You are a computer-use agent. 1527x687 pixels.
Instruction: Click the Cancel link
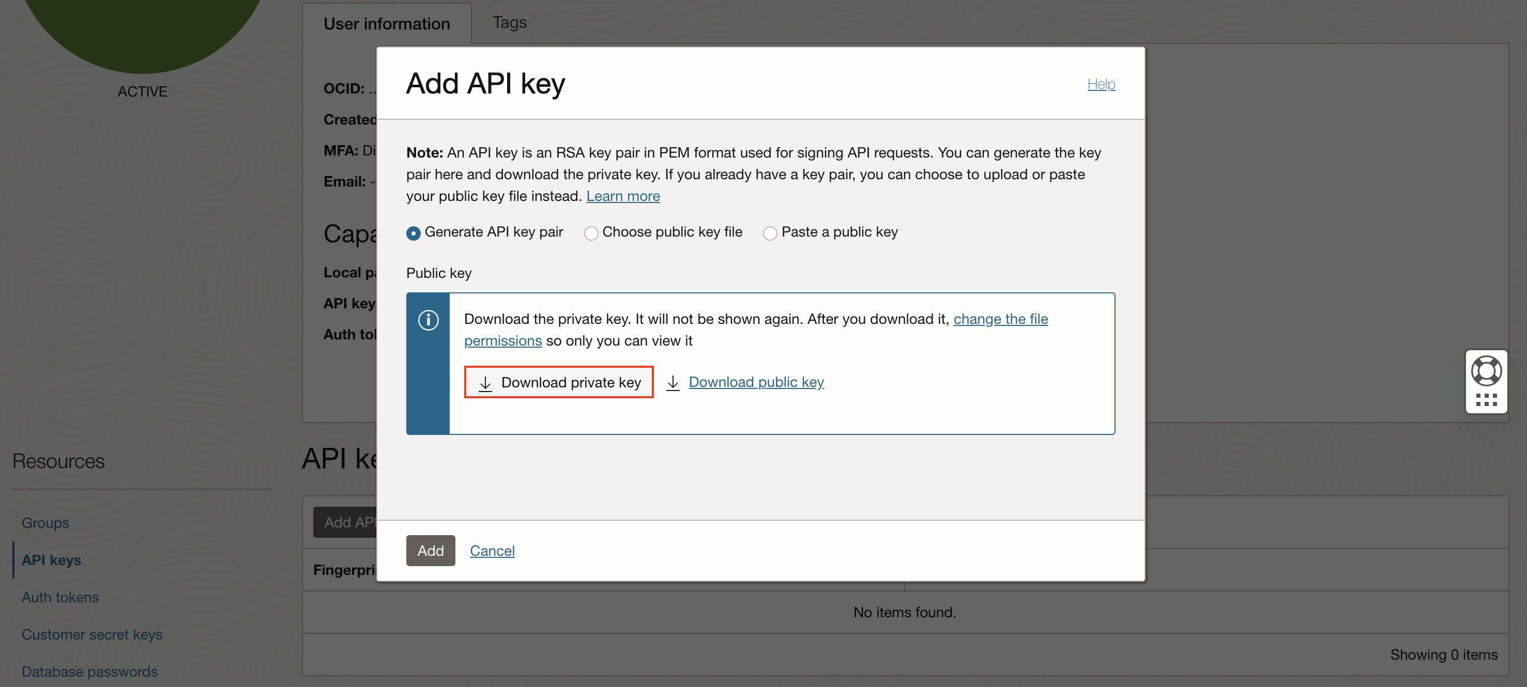(x=492, y=550)
